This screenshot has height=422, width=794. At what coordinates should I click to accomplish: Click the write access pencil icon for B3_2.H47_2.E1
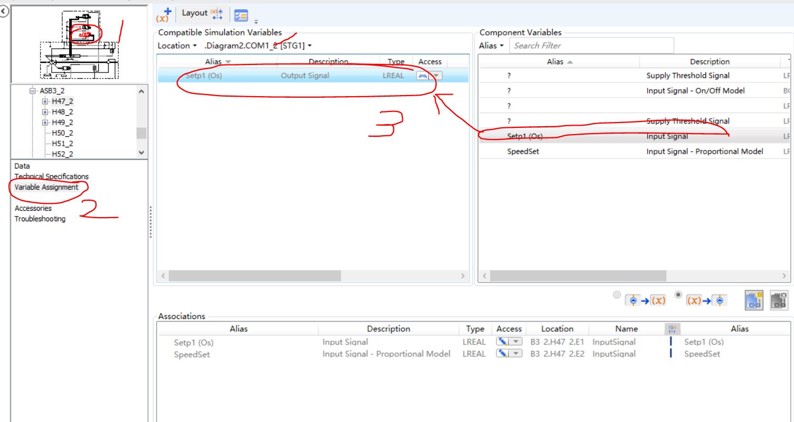point(502,342)
